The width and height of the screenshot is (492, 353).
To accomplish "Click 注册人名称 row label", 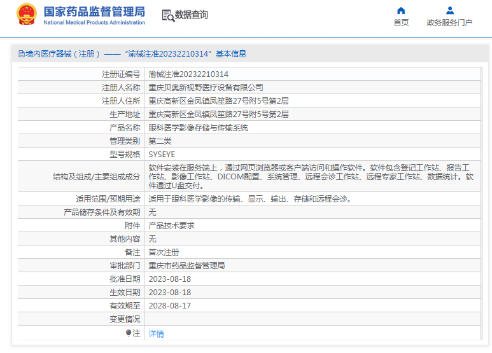I will tap(121, 88).
